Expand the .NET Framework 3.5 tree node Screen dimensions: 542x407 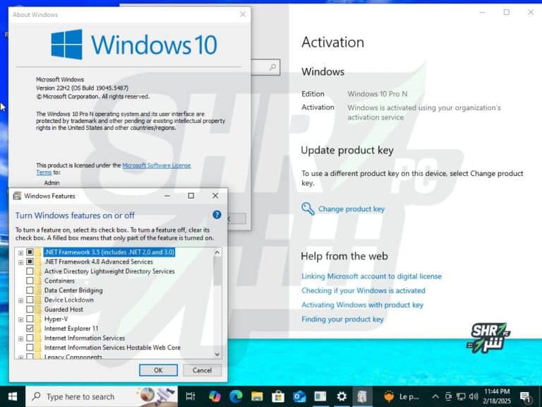click(20, 252)
